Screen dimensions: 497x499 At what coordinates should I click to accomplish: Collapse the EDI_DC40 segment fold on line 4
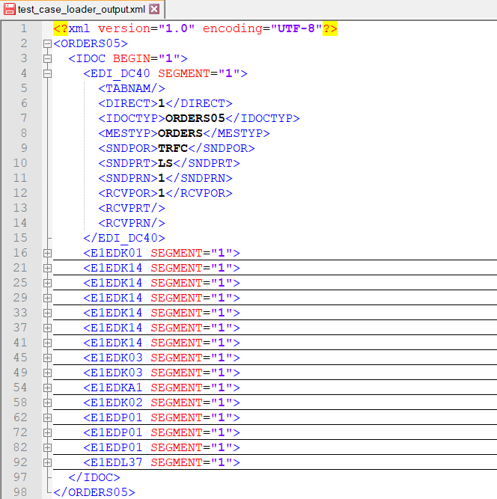(48, 73)
